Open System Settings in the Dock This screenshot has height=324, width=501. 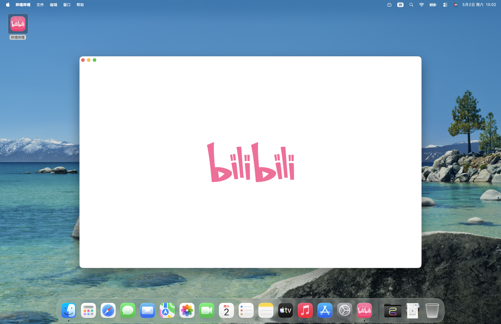click(345, 310)
